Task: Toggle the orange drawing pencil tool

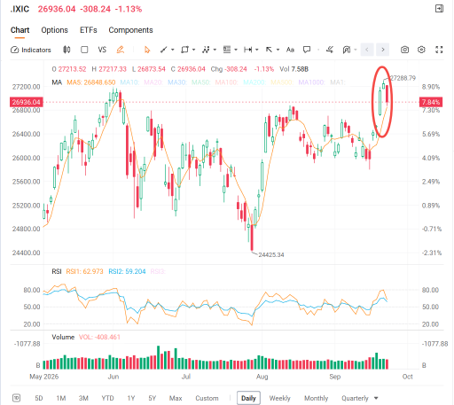Action: 120,50
